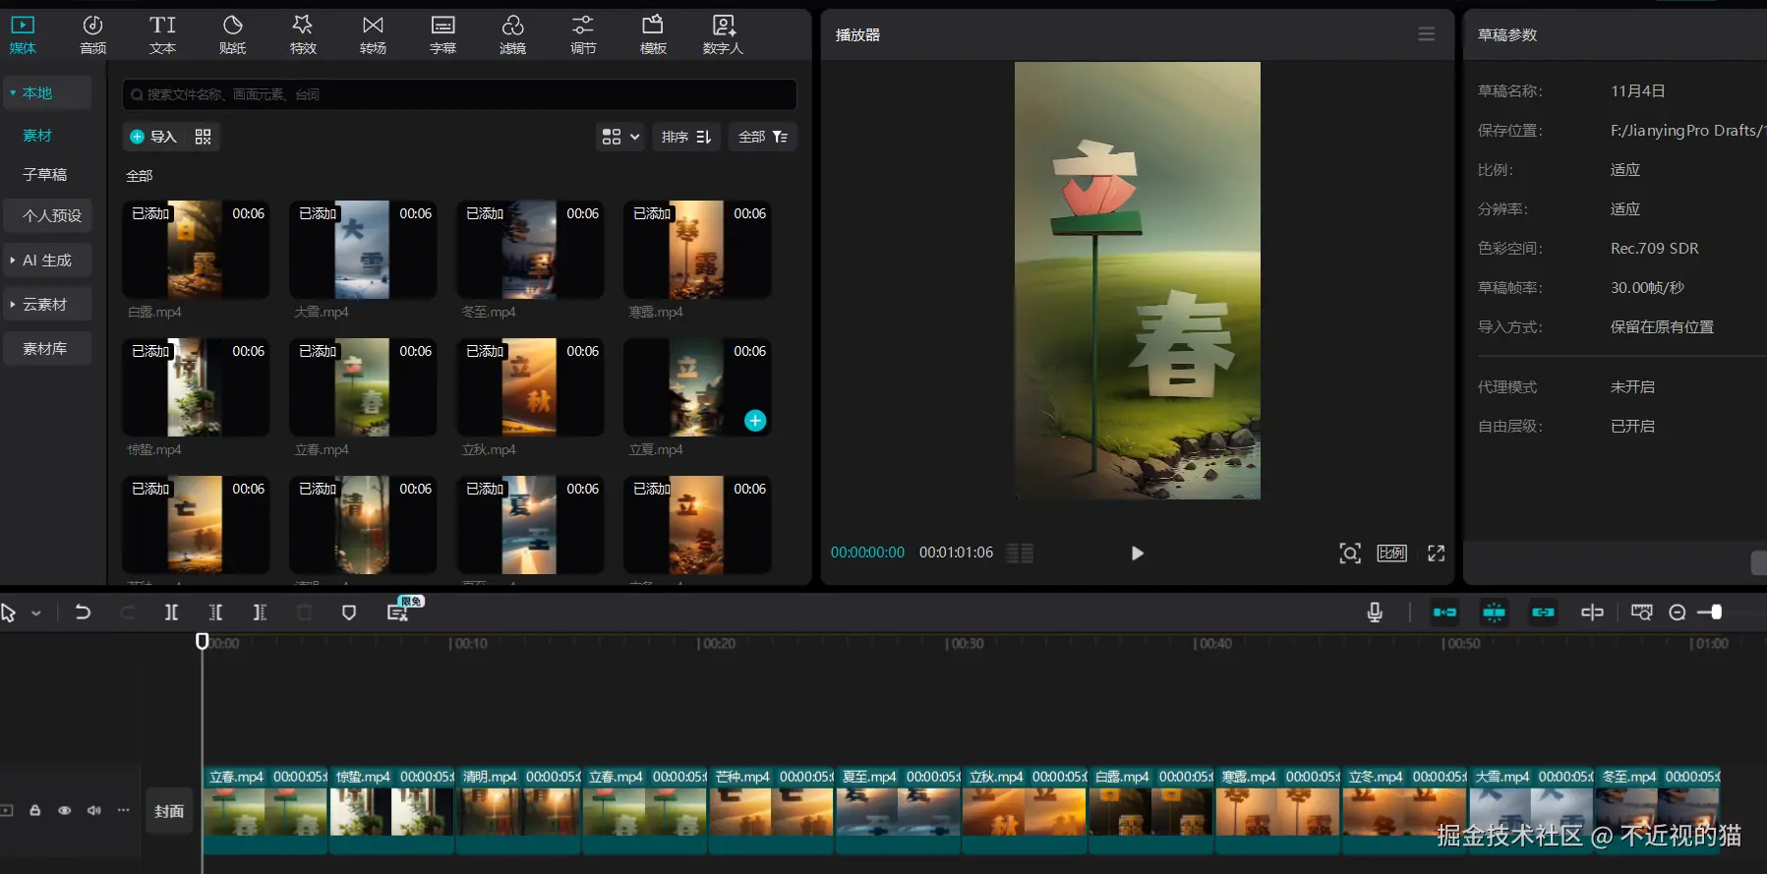
Task: Click the 滤镜 filters icon
Action: point(512,34)
